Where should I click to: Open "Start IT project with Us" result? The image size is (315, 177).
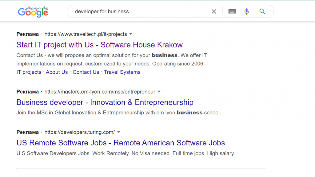point(99,45)
